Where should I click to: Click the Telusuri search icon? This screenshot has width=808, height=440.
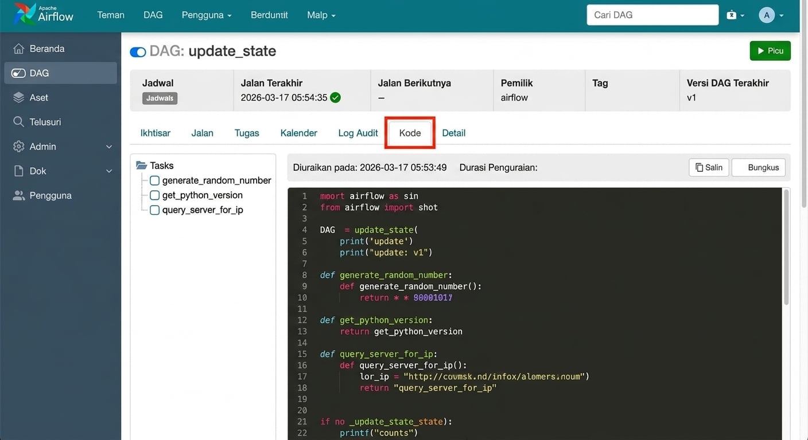19,122
